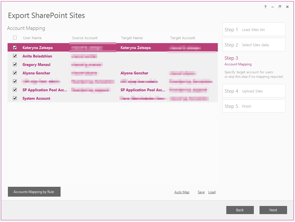Select Kateryna Zatsepa in User Name column
The height and width of the screenshot is (222, 295).
(x=37, y=48)
